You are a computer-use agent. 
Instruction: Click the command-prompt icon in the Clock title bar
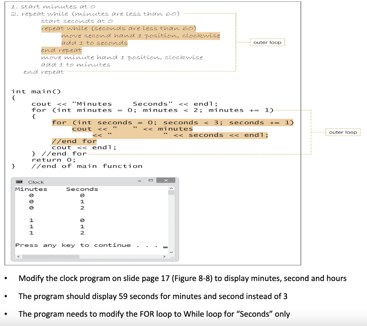tap(19, 182)
